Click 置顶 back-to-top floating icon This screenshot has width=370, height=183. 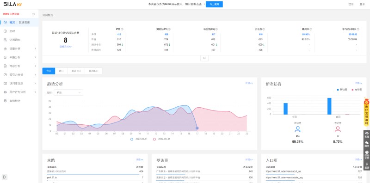367,165
